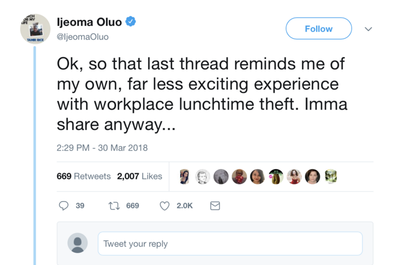
Task: Click the Ijeoma Oluo display name
Action: coord(89,23)
